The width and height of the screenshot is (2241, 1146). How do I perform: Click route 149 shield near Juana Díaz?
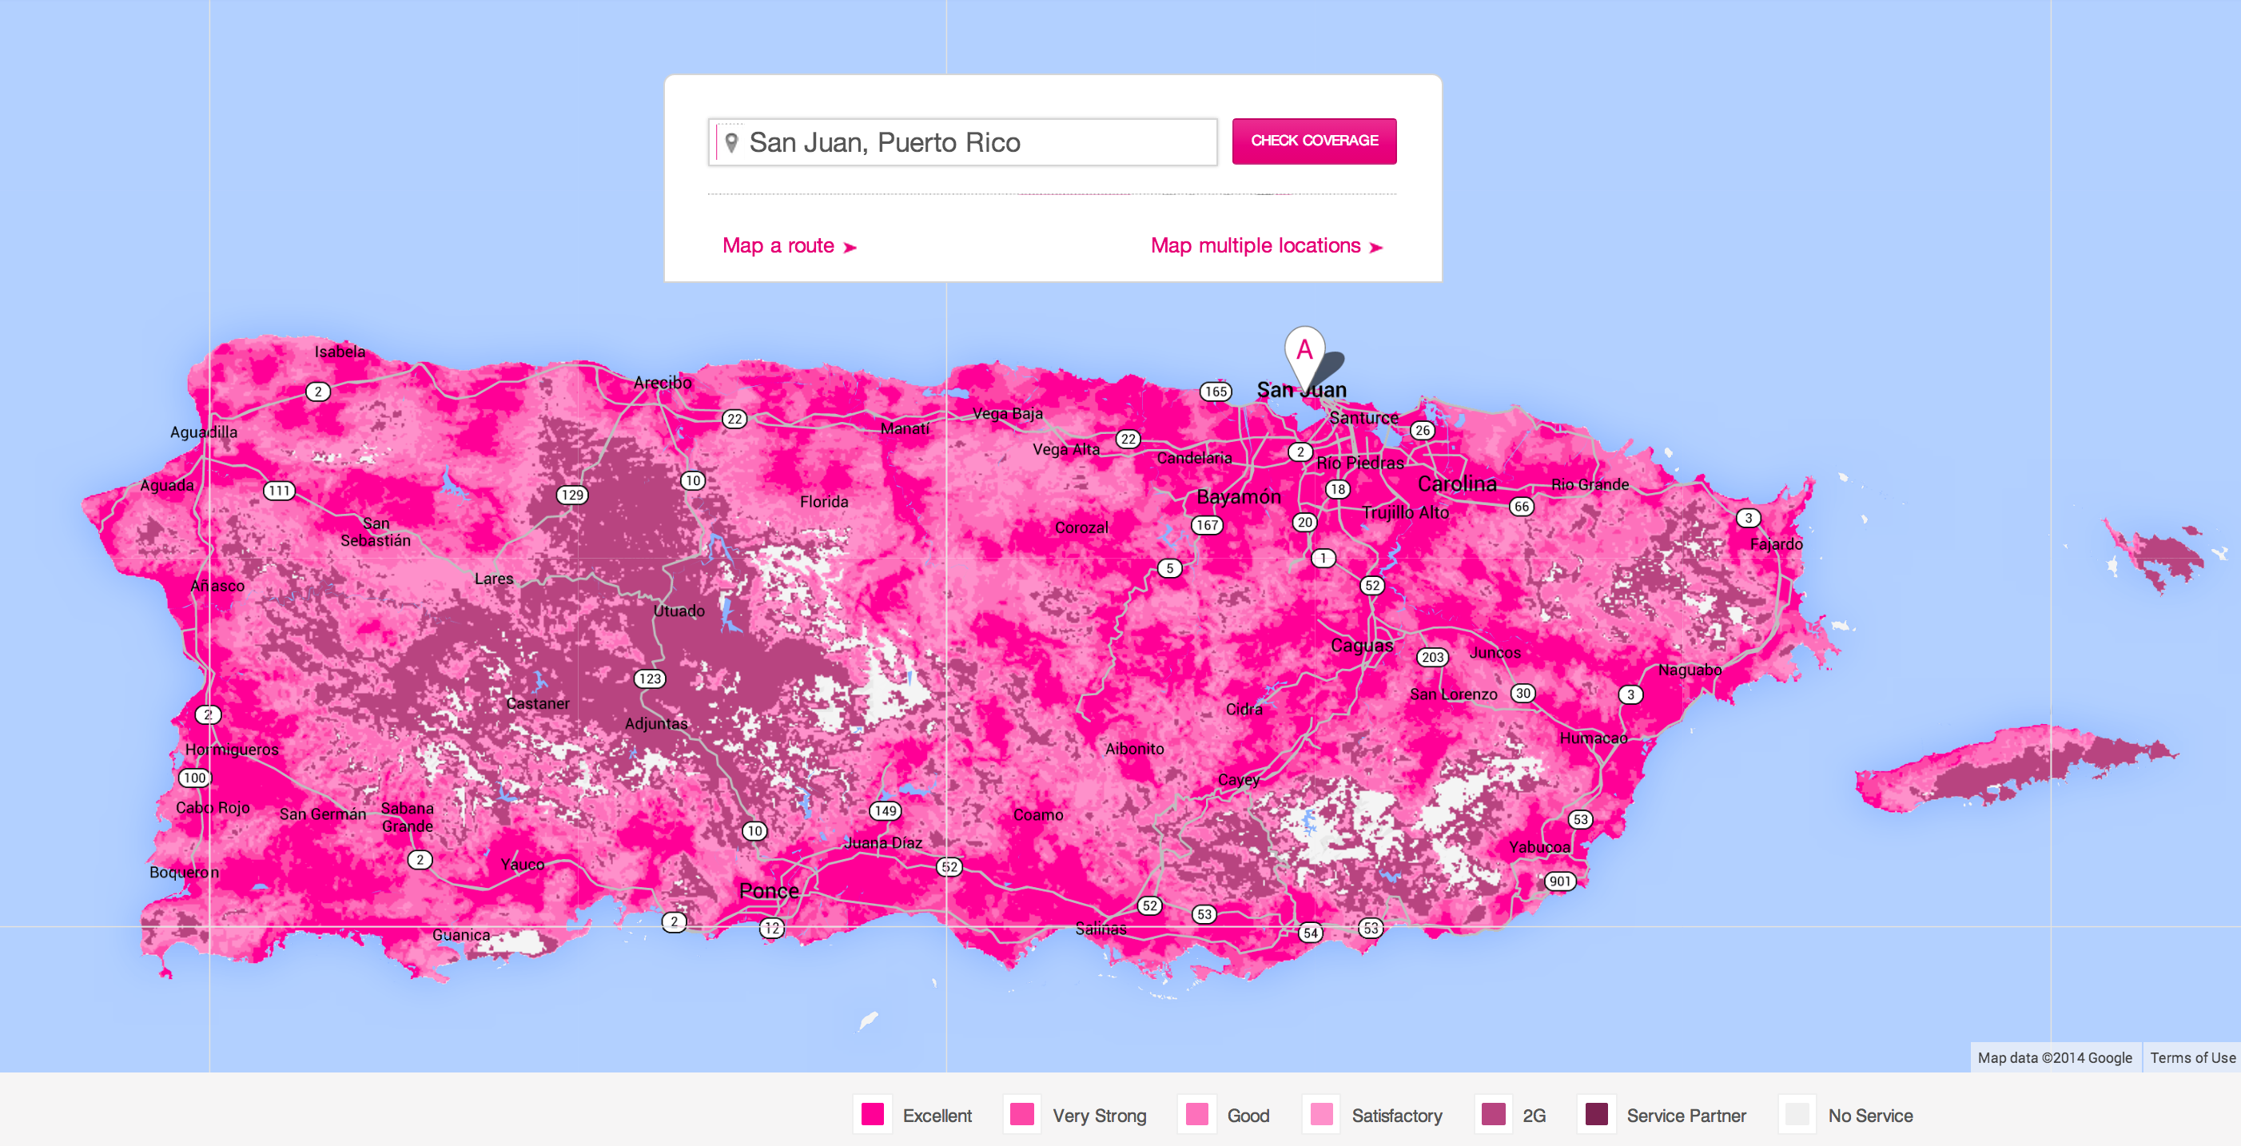pyautogui.click(x=885, y=811)
